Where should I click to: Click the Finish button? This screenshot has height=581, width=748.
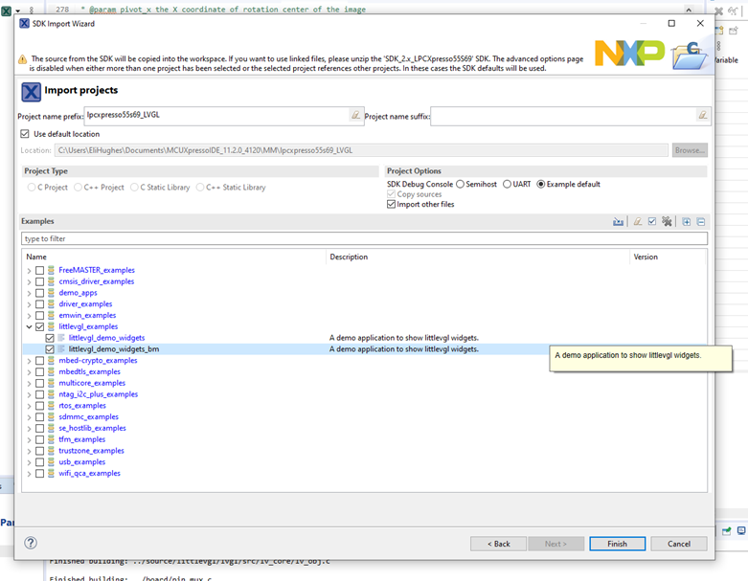coord(617,544)
